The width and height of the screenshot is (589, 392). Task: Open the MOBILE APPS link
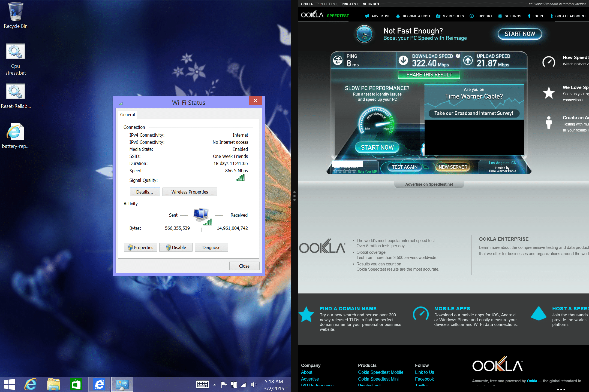tap(452, 308)
